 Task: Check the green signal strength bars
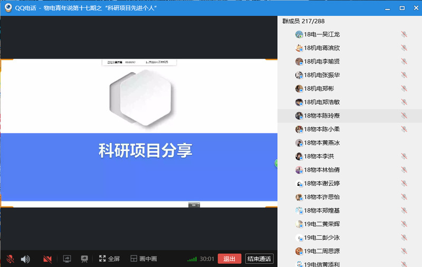click(192, 259)
